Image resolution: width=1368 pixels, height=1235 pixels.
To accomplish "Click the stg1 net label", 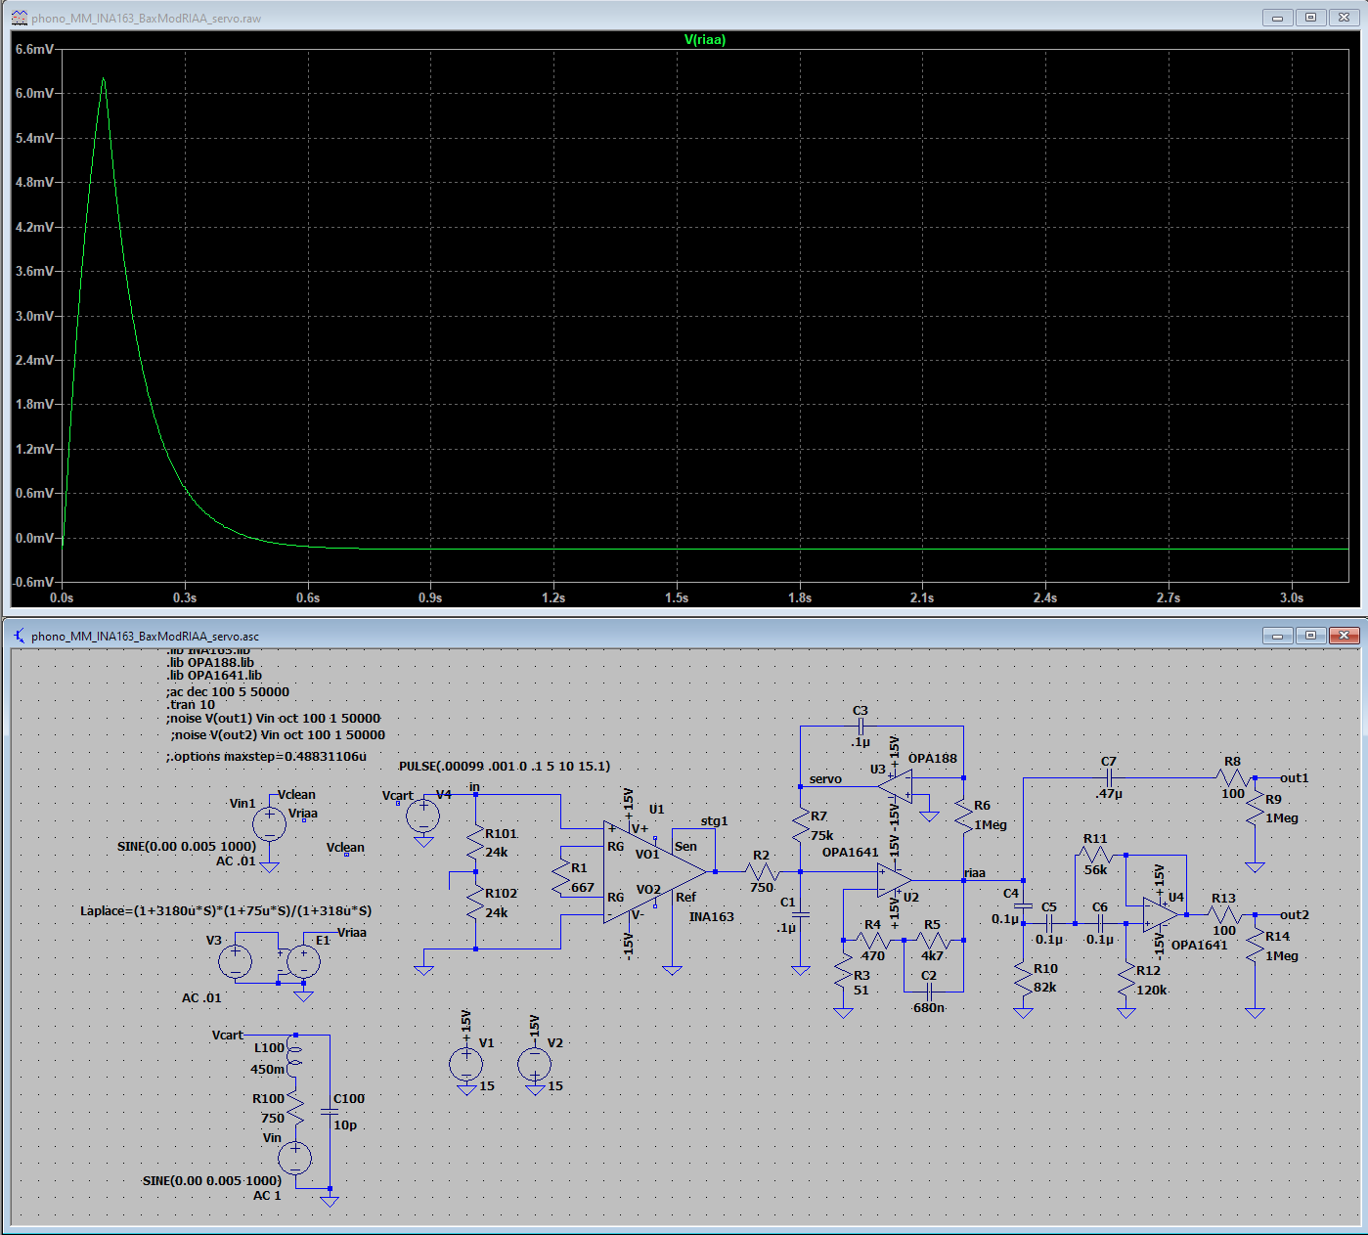I will 715,821.
